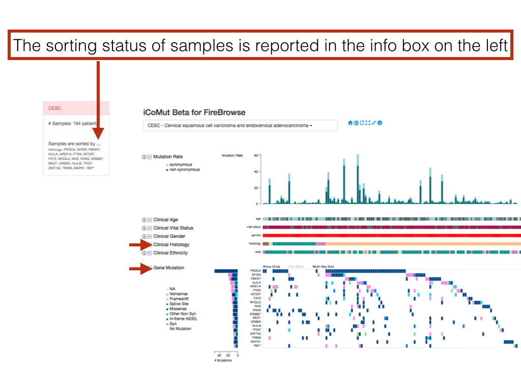
Task: Open info for the Clinical Ethnicity track
Action: pyautogui.click(x=143, y=253)
